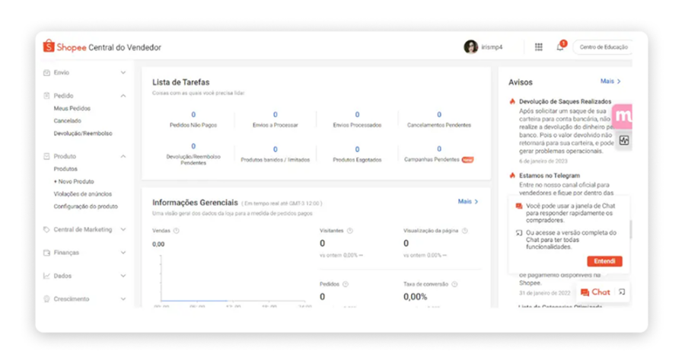Click the pink floating widget icon
This screenshot has height=364, width=685.
[623, 114]
